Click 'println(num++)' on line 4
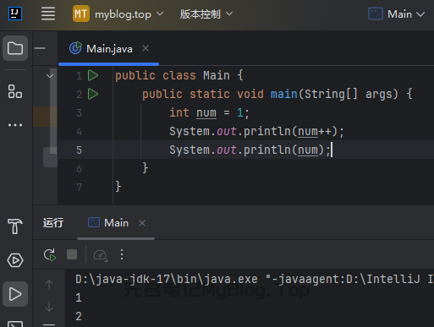This screenshot has height=327, width=434. click(290, 131)
